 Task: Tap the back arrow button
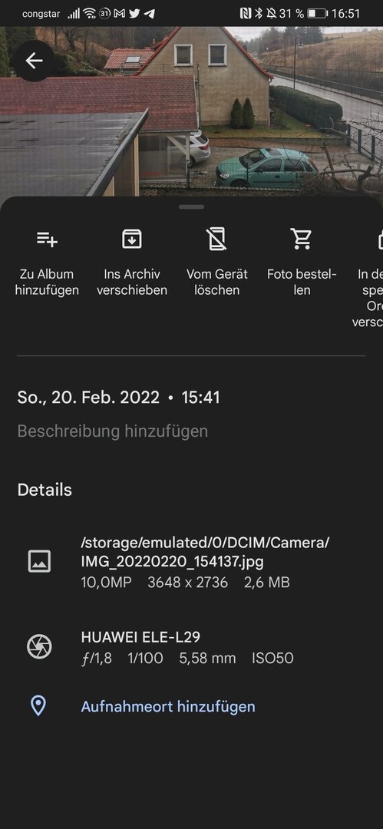[34, 61]
